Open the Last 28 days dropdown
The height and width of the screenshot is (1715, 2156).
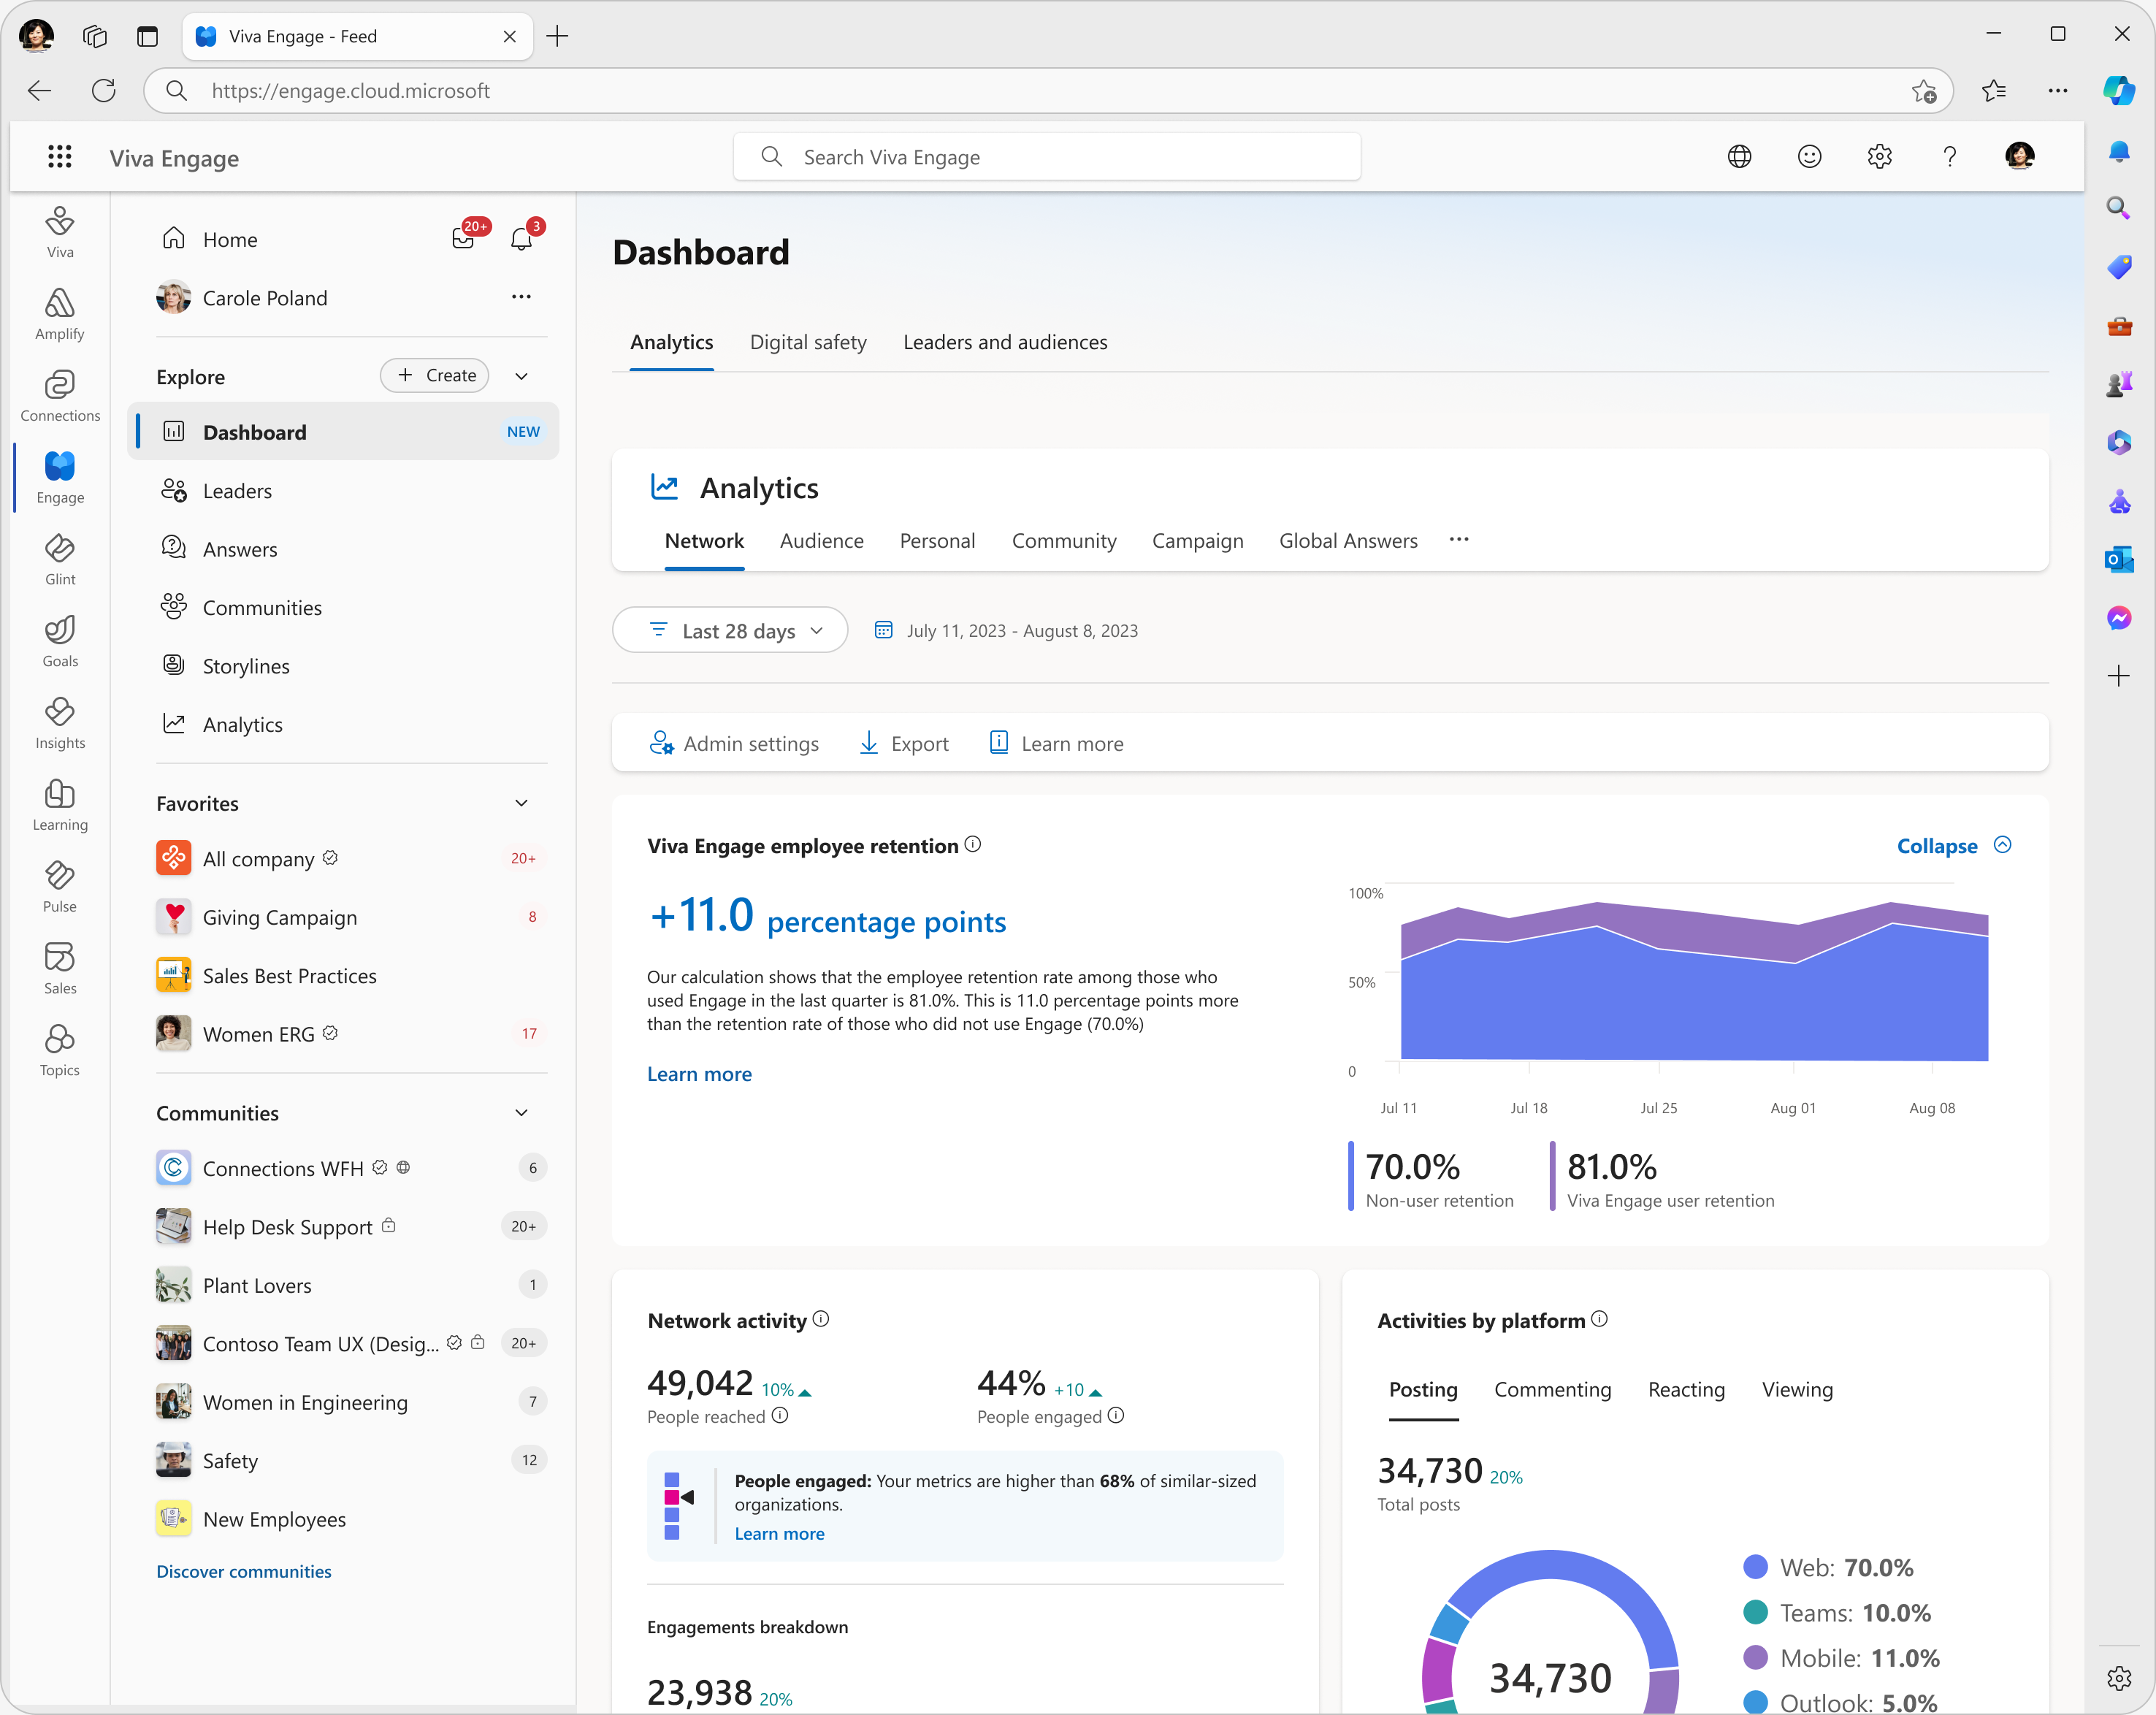tap(730, 631)
